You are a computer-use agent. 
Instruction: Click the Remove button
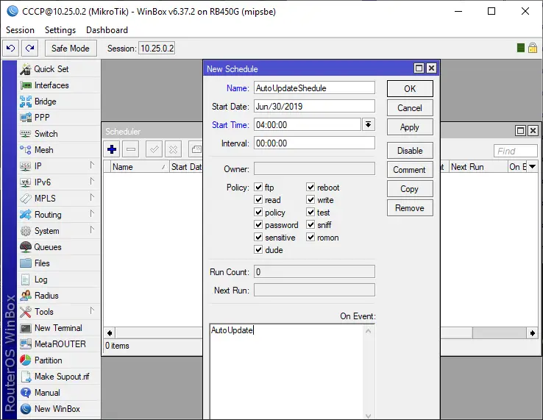pyautogui.click(x=410, y=208)
